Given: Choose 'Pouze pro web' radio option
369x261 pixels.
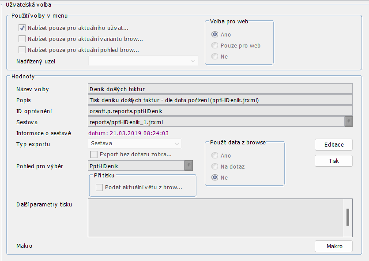Looking at the screenshot, I should click(x=215, y=45).
